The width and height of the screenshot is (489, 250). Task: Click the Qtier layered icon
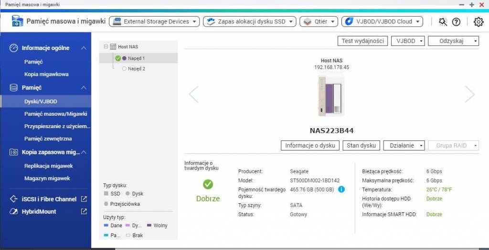click(x=308, y=21)
